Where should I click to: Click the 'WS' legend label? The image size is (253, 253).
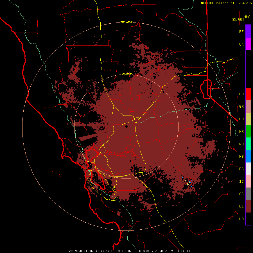(x=241, y=157)
